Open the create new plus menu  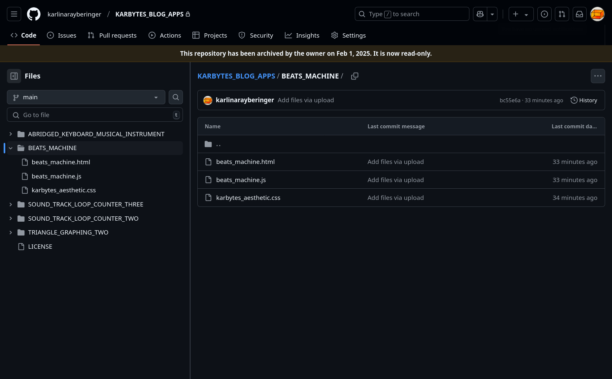(x=521, y=14)
